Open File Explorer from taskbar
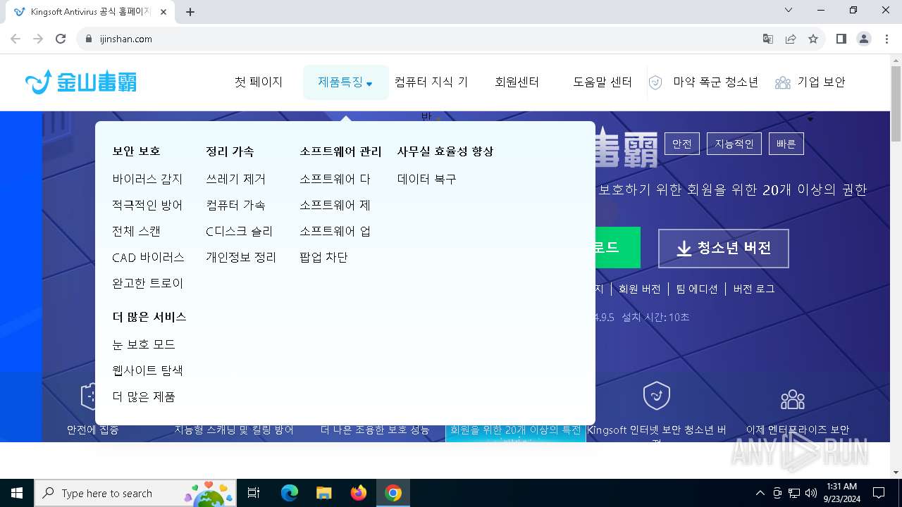This screenshot has width=902, height=507. 323,493
